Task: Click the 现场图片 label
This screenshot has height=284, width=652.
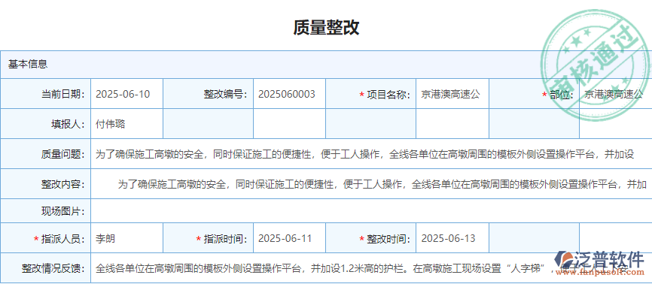Action: (62, 211)
